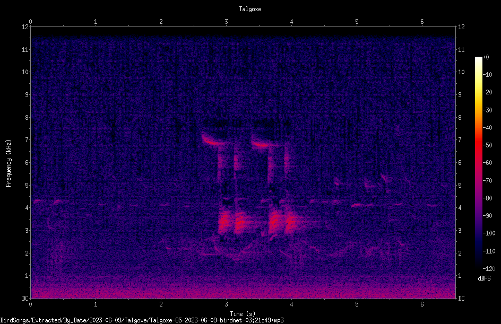The image size is (501, 324).
Task: Click the BirdSongs file path caption
Action: (x=142, y=320)
